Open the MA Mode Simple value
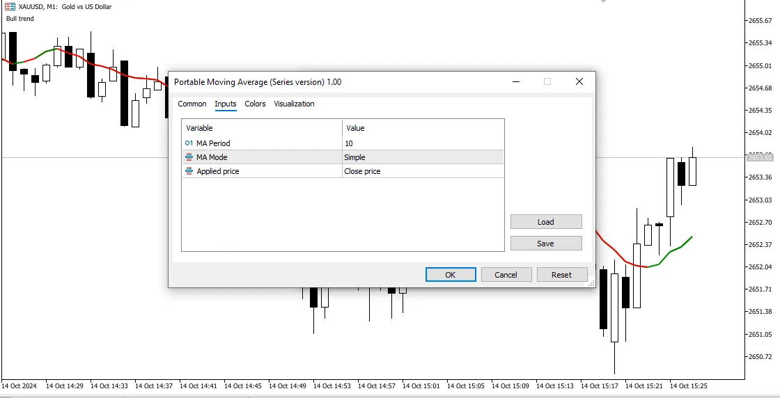 point(423,157)
